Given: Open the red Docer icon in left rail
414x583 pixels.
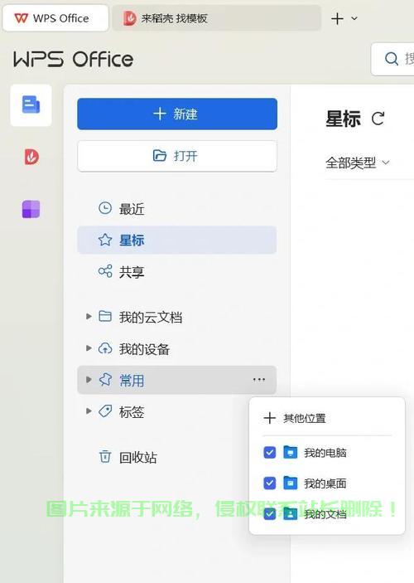Looking at the screenshot, I should [x=31, y=157].
